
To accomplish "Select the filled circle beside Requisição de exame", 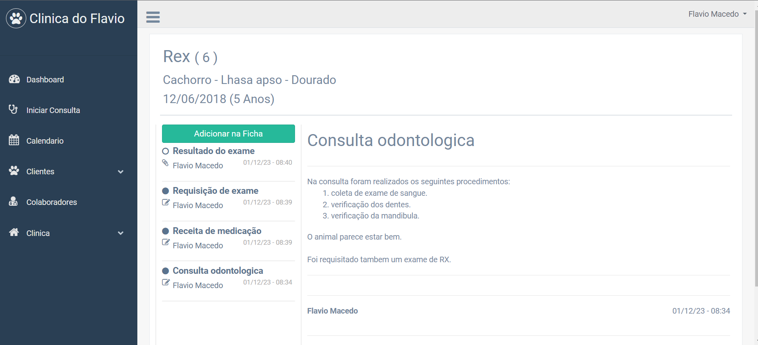I will tap(166, 191).
